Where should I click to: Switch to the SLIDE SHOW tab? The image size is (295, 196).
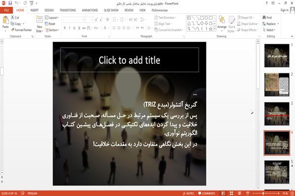click(111, 10)
